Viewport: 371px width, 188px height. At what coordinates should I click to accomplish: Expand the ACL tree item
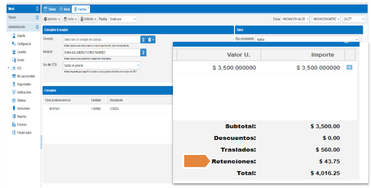point(9,68)
